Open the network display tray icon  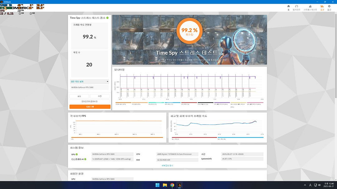coord(315,185)
